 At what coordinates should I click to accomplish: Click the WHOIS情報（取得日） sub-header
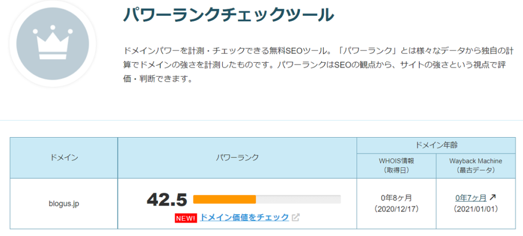coord(396,166)
